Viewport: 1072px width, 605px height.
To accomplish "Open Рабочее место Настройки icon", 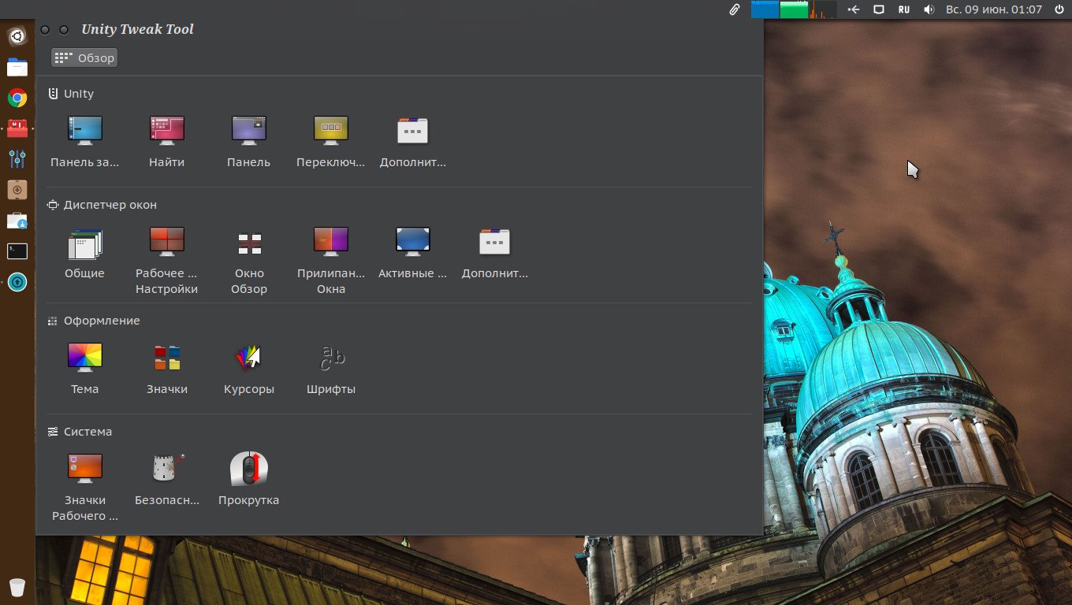I will point(166,243).
